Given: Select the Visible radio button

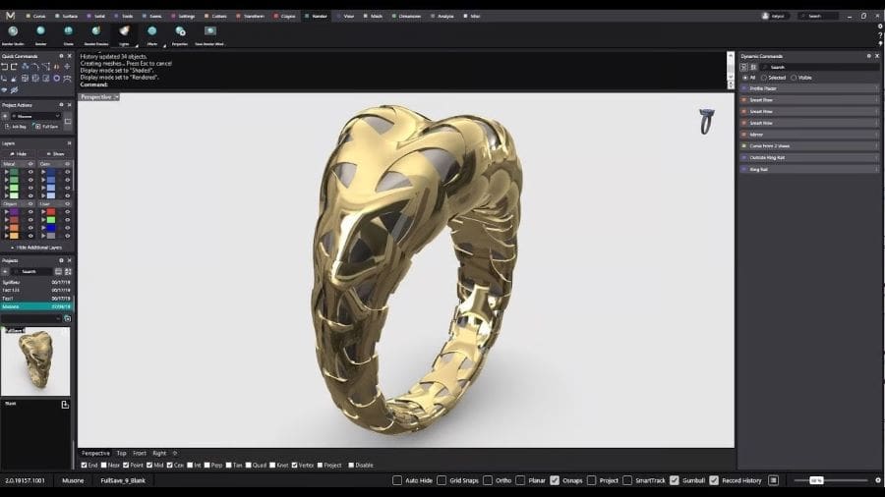Looking at the screenshot, I should (x=794, y=78).
